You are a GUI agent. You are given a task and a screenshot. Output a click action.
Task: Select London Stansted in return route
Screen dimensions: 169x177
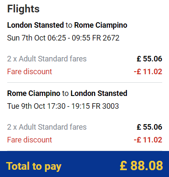coord(99,93)
